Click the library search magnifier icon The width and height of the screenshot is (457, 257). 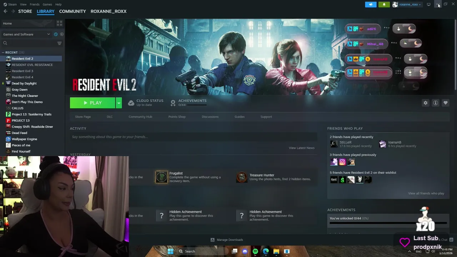(x=5, y=43)
